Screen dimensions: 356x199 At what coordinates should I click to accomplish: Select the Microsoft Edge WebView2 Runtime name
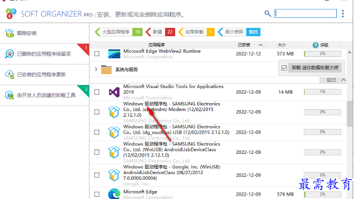point(162,51)
